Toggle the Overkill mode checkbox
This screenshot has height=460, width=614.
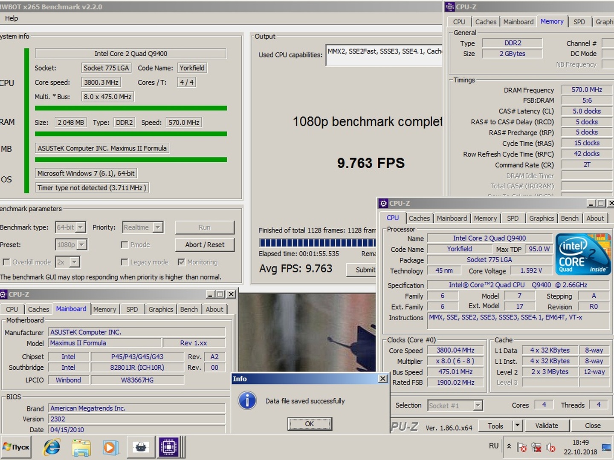[x=6, y=262]
